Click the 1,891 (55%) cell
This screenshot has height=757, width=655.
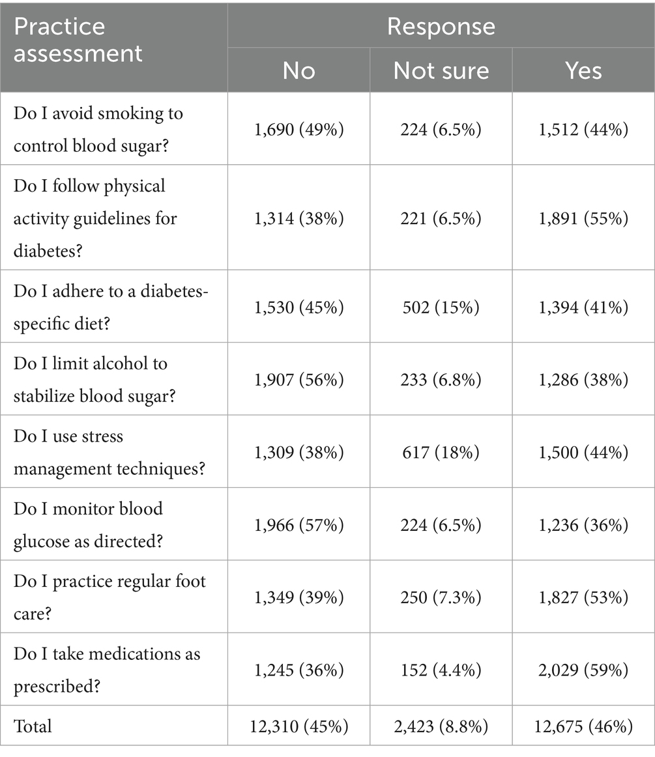583,218
